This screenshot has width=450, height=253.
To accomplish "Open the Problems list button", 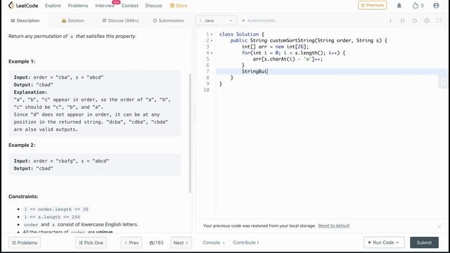I will pos(25,242).
